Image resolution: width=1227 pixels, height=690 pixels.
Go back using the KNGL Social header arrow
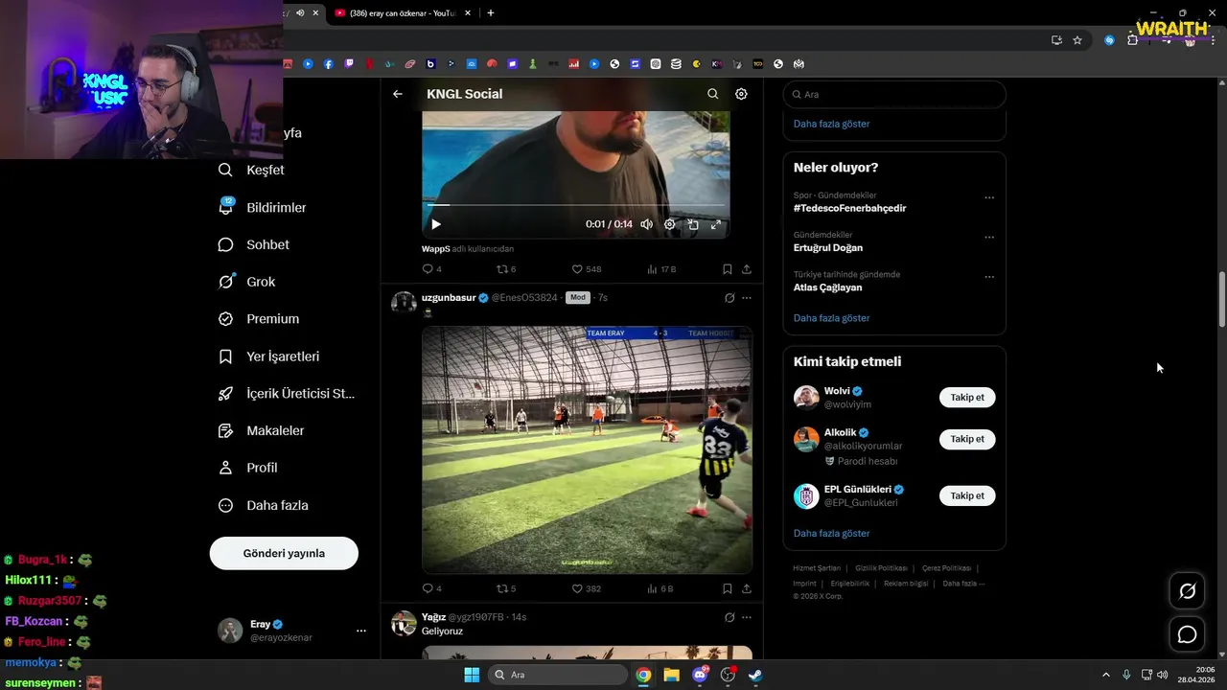(398, 94)
